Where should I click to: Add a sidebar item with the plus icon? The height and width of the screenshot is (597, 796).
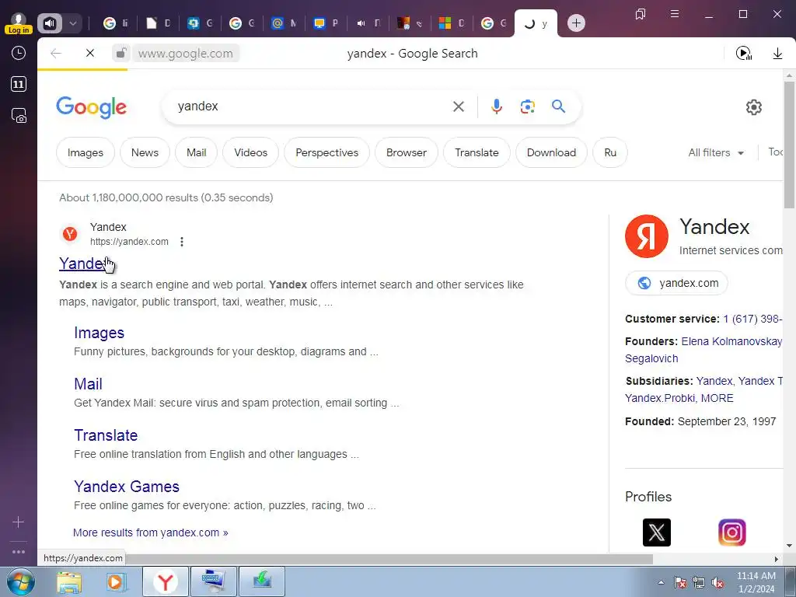click(19, 522)
